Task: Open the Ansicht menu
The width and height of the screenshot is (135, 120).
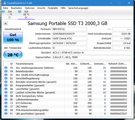Action: point(41,8)
